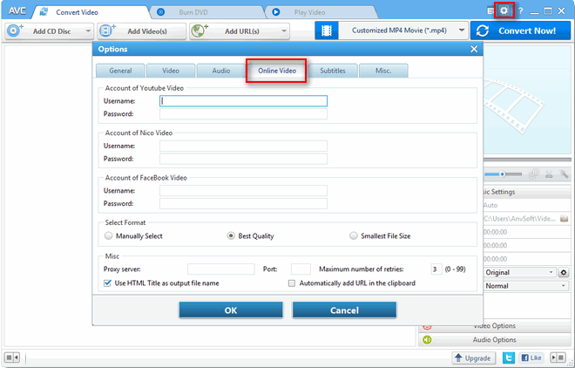Click the Proxy server input field
This screenshot has height=368, width=575.
pos(220,269)
